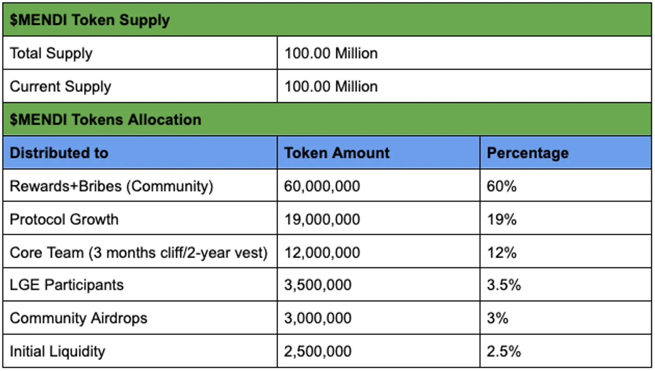Select the 3.5% percentage cell
This screenshot has width=655, height=371.
[566, 285]
